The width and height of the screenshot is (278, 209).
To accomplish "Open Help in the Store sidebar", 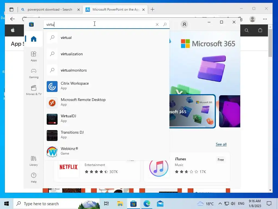I will 33,178.
